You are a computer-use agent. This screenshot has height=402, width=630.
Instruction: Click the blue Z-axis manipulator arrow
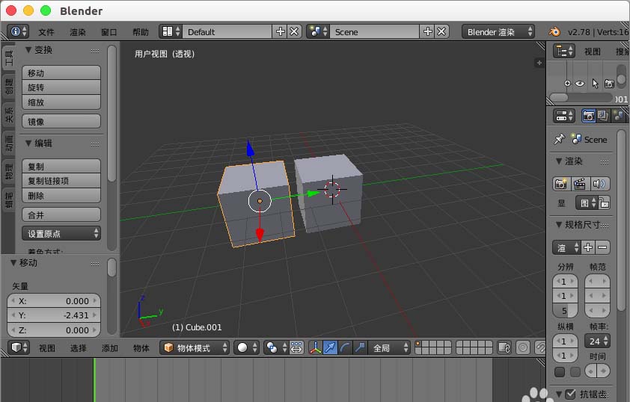pyautogui.click(x=250, y=148)
